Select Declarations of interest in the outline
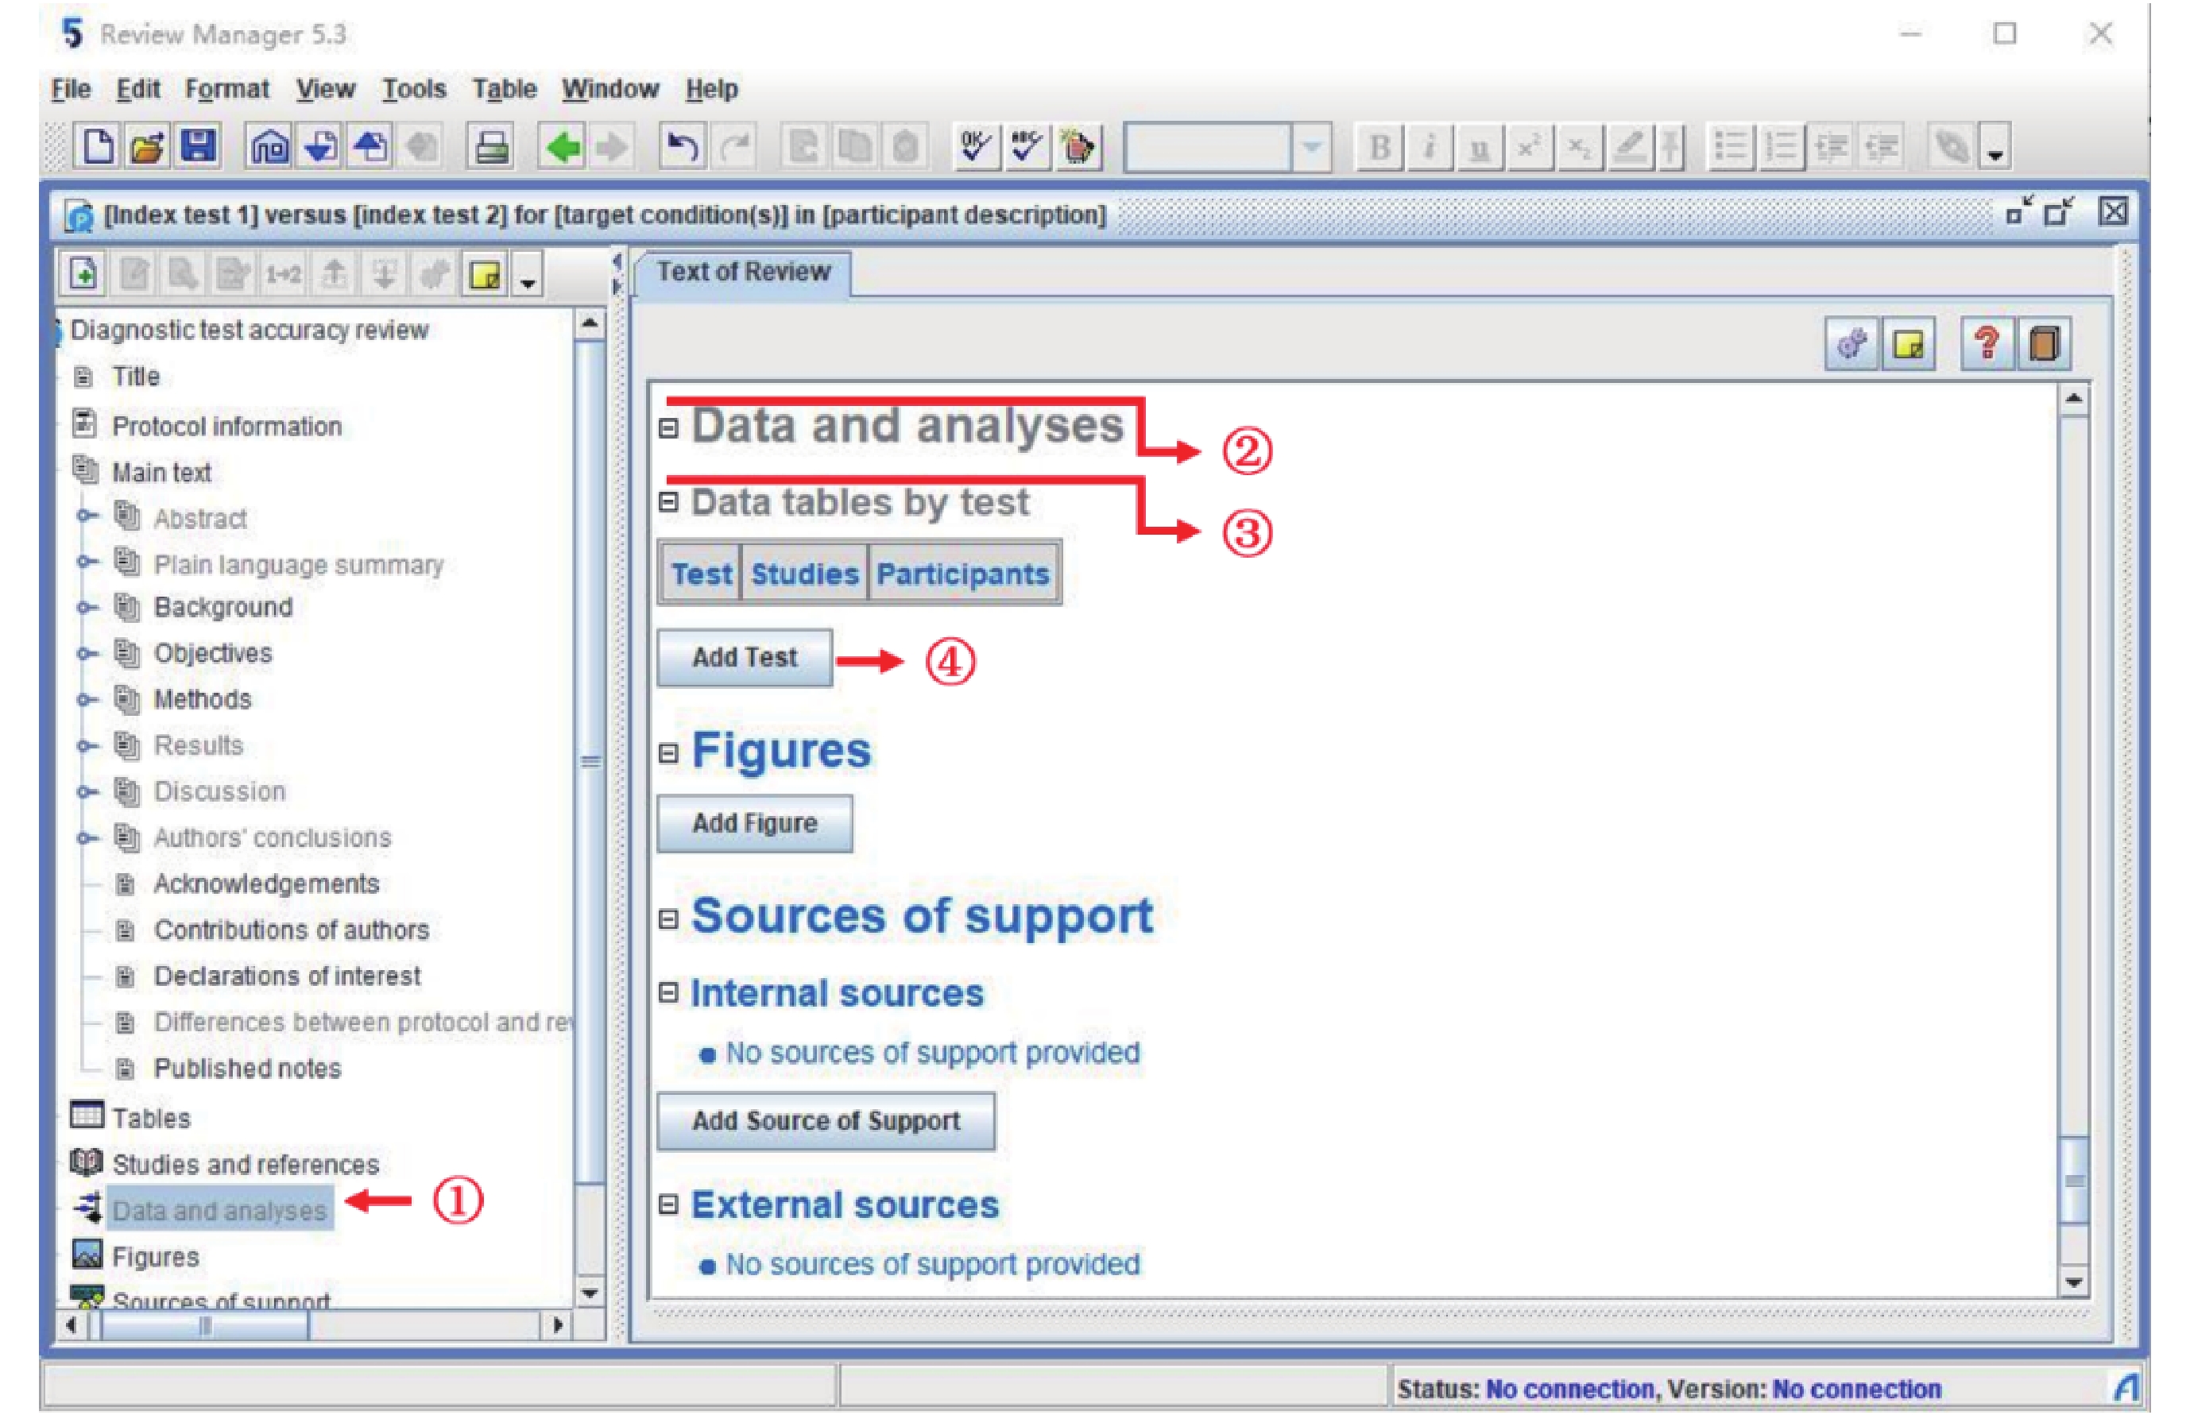The height and width of the screenshot is (1415, 2190). point(287,976)
